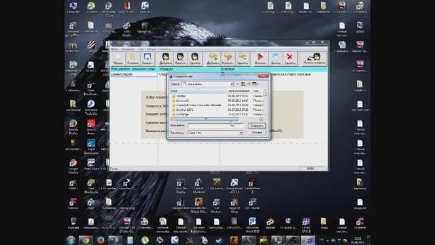Select the second folder row above Aimersoft Video Converter
Viewport: 435px width, 245px height.
pos(182,101)
